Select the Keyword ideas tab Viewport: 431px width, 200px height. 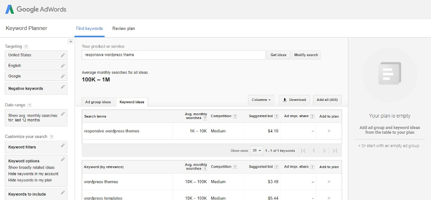point(132,102)
